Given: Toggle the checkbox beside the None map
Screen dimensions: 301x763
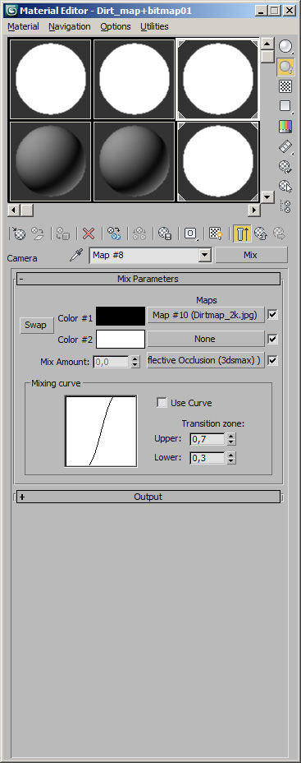Looking at the screenshot, I should [x=273, y=339].
